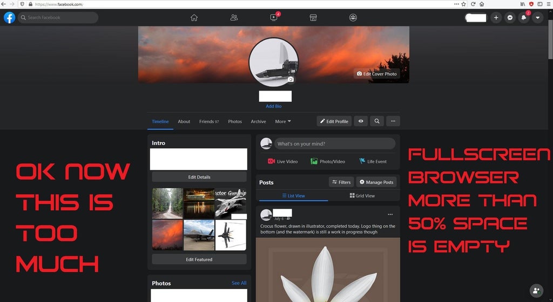Click the Edit Cover Photo button
The image size is (553, 302).
point(376,73)
